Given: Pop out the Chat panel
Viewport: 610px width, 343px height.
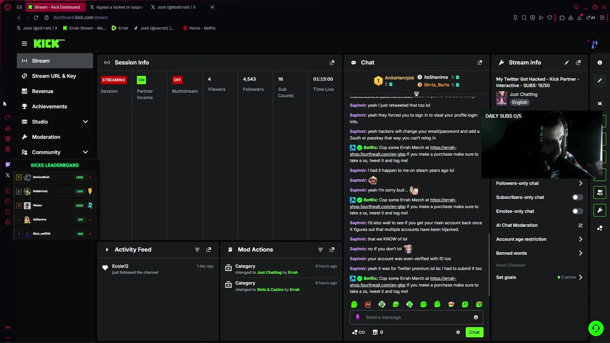Looking at the screenshot, I should pyautogui.click(x=480, y=62).
